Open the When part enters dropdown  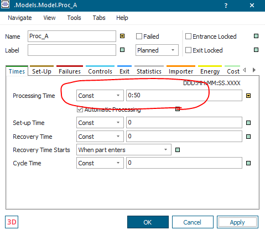tap(124, 150)
